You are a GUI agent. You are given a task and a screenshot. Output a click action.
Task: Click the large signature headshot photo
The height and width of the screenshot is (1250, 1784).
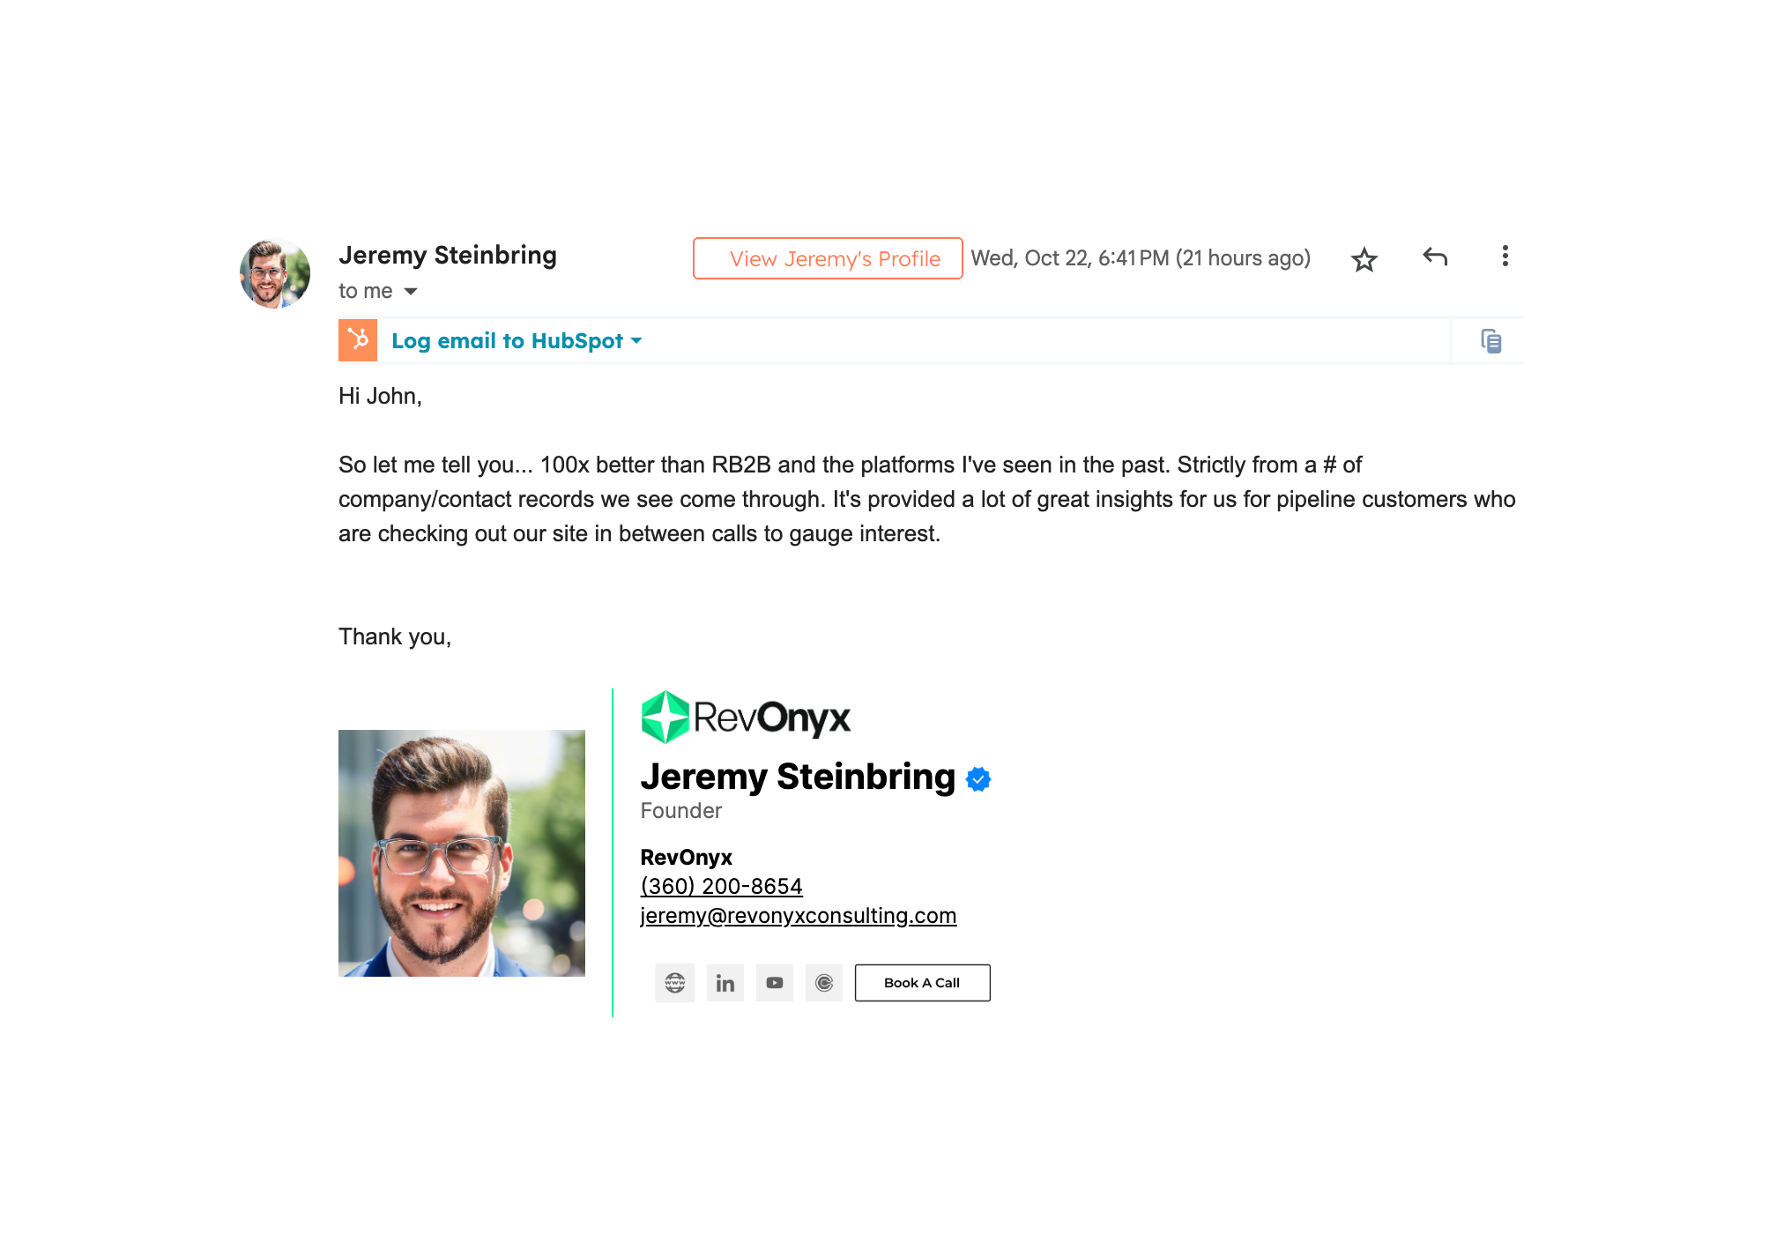tap(462, 853)
